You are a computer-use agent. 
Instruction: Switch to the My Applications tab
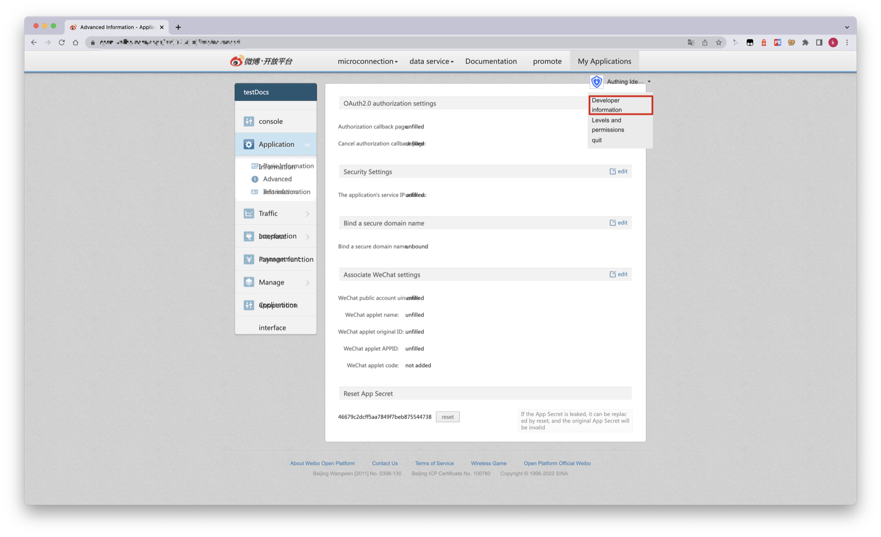(604, 61)
